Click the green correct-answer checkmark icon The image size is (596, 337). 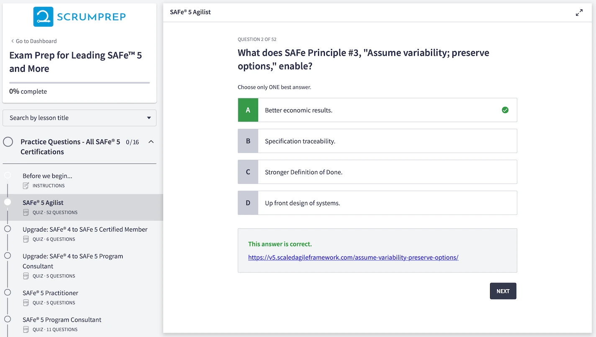click(505, 110)
